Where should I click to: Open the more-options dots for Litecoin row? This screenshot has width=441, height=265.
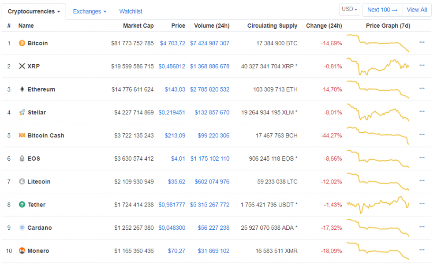pyautogui.click(x=422, y=180)
